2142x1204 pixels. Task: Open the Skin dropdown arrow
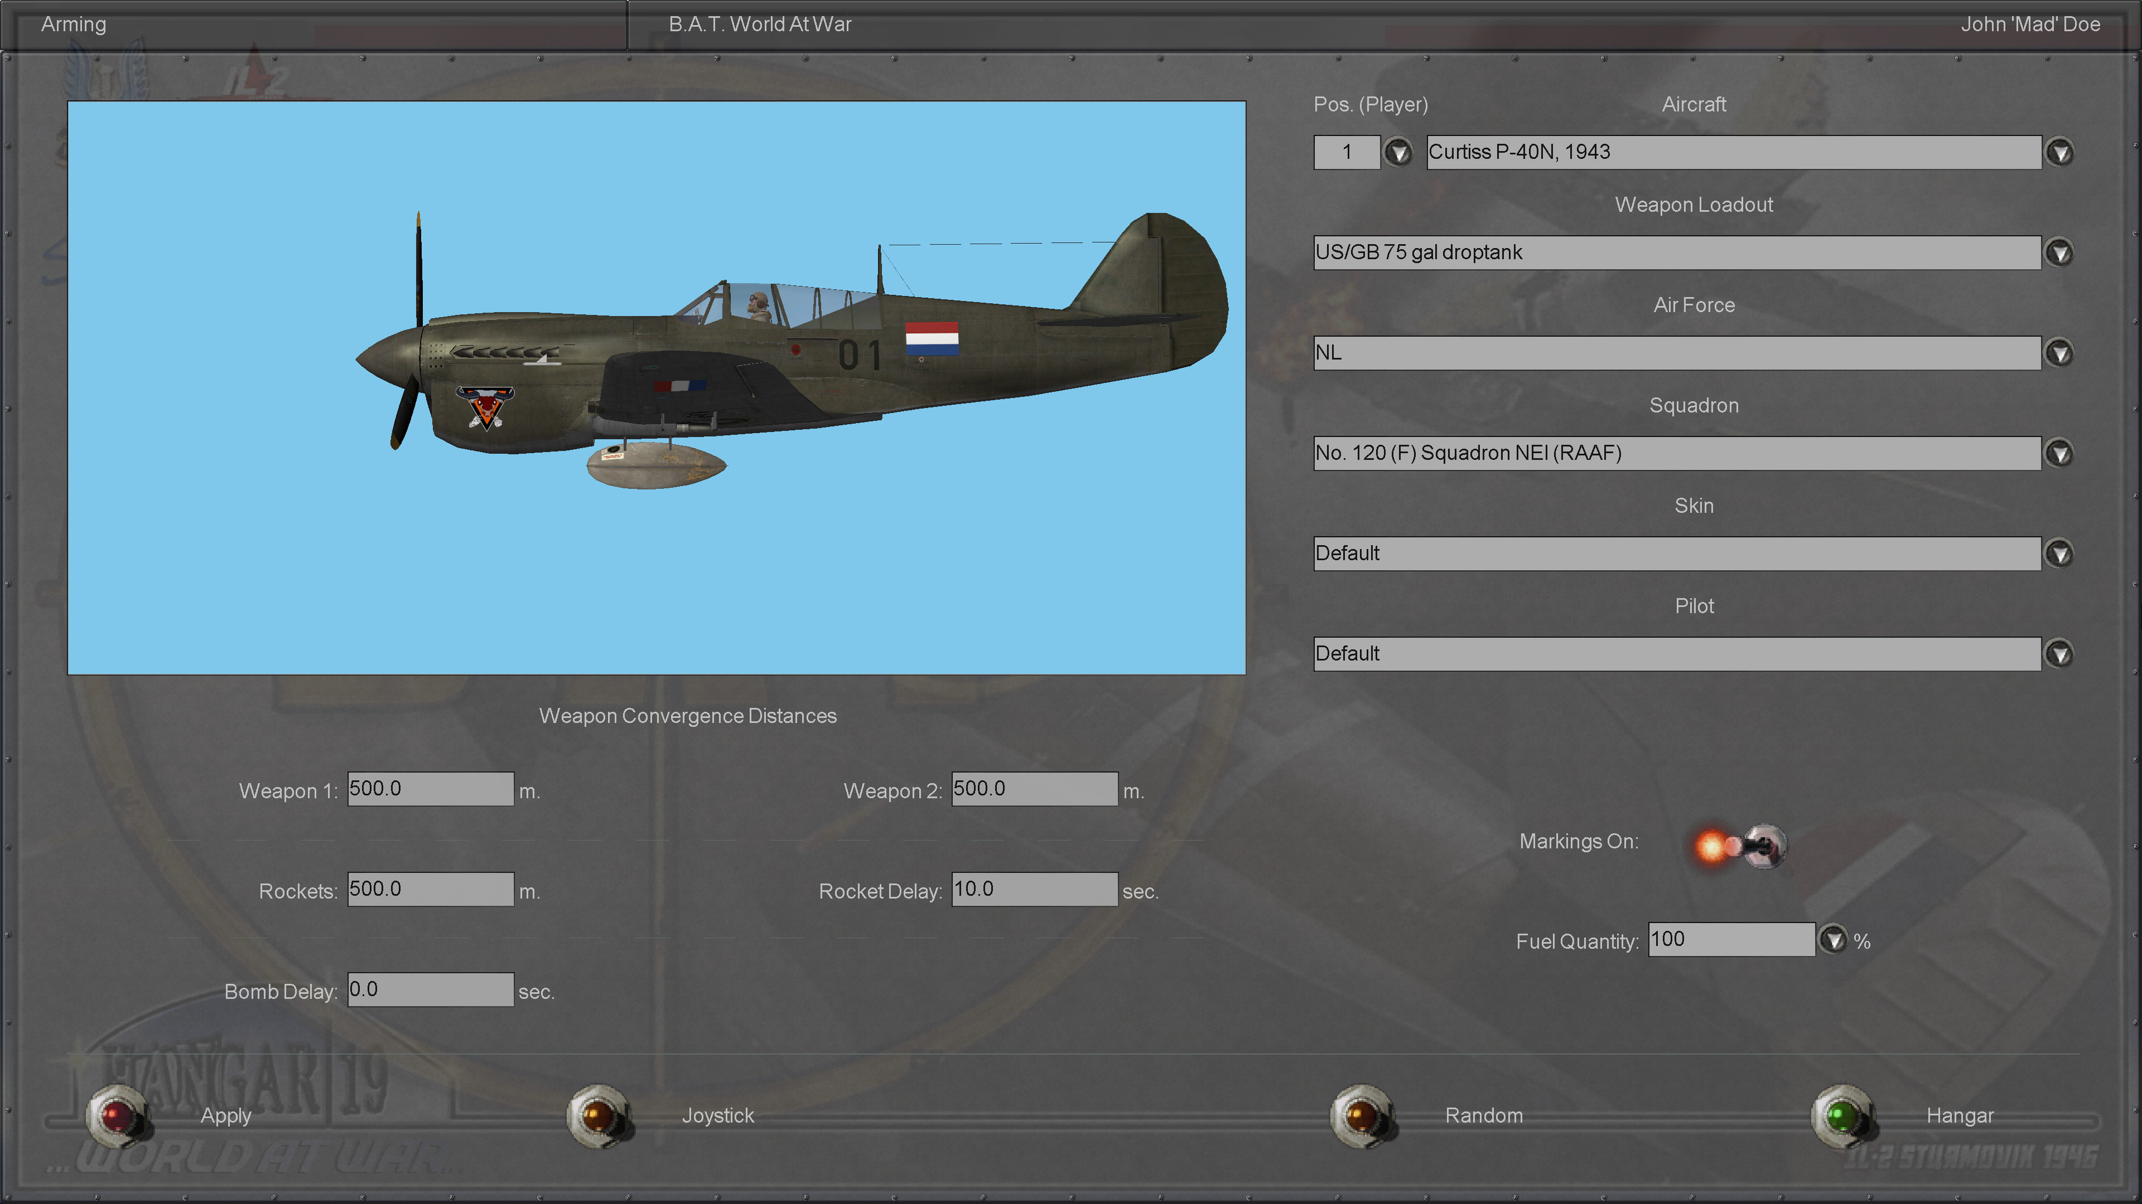point(2059,554)
